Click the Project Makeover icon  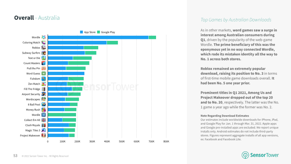[44, 135]
